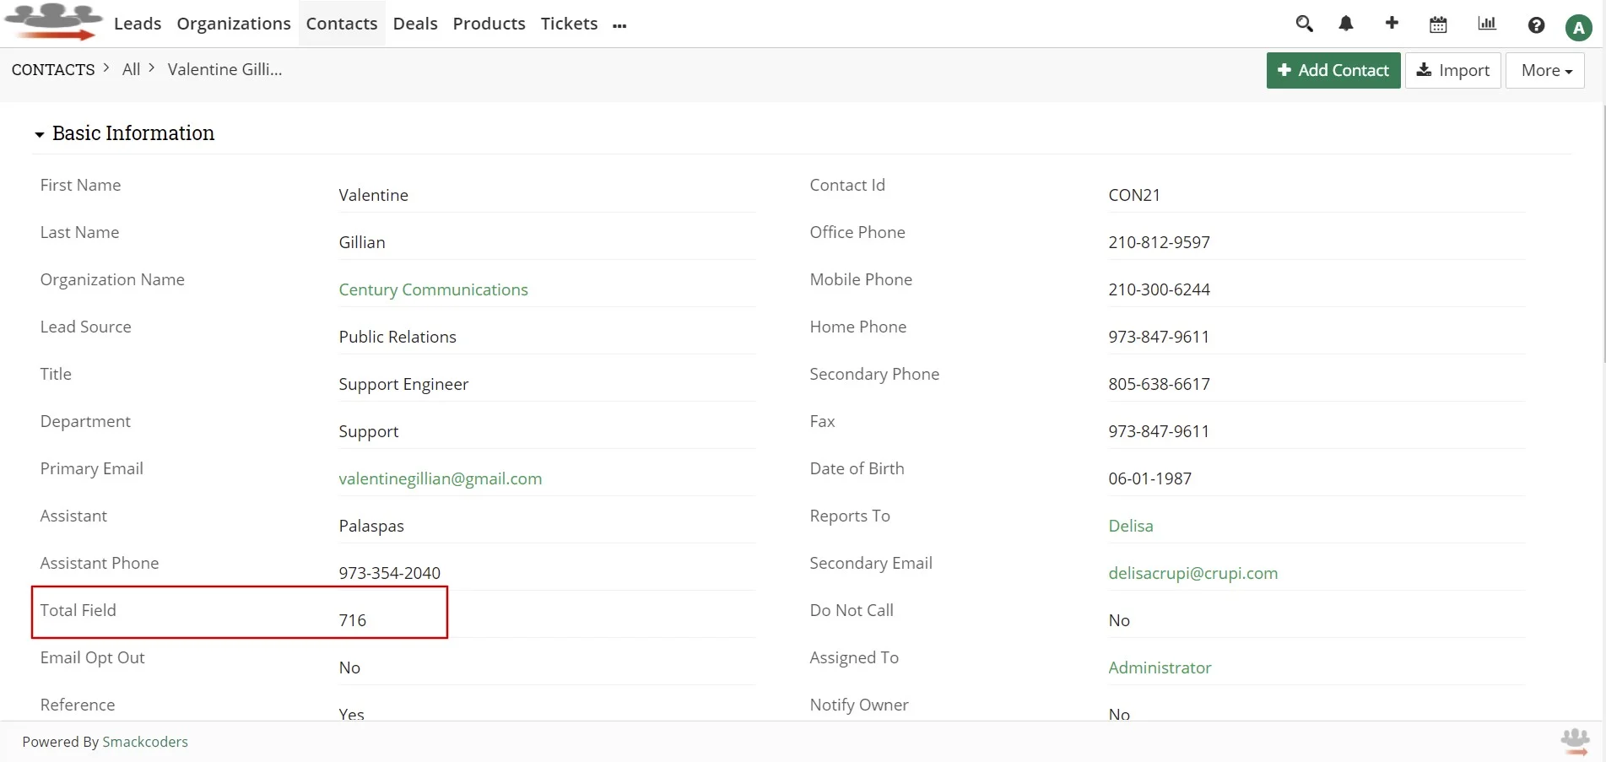Viewport: 1606px width, 762px height.
Task: Open help using the question mark icon
Action: 1535,25
